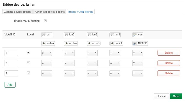Click the lan3 no link status icon

(89, 43)
